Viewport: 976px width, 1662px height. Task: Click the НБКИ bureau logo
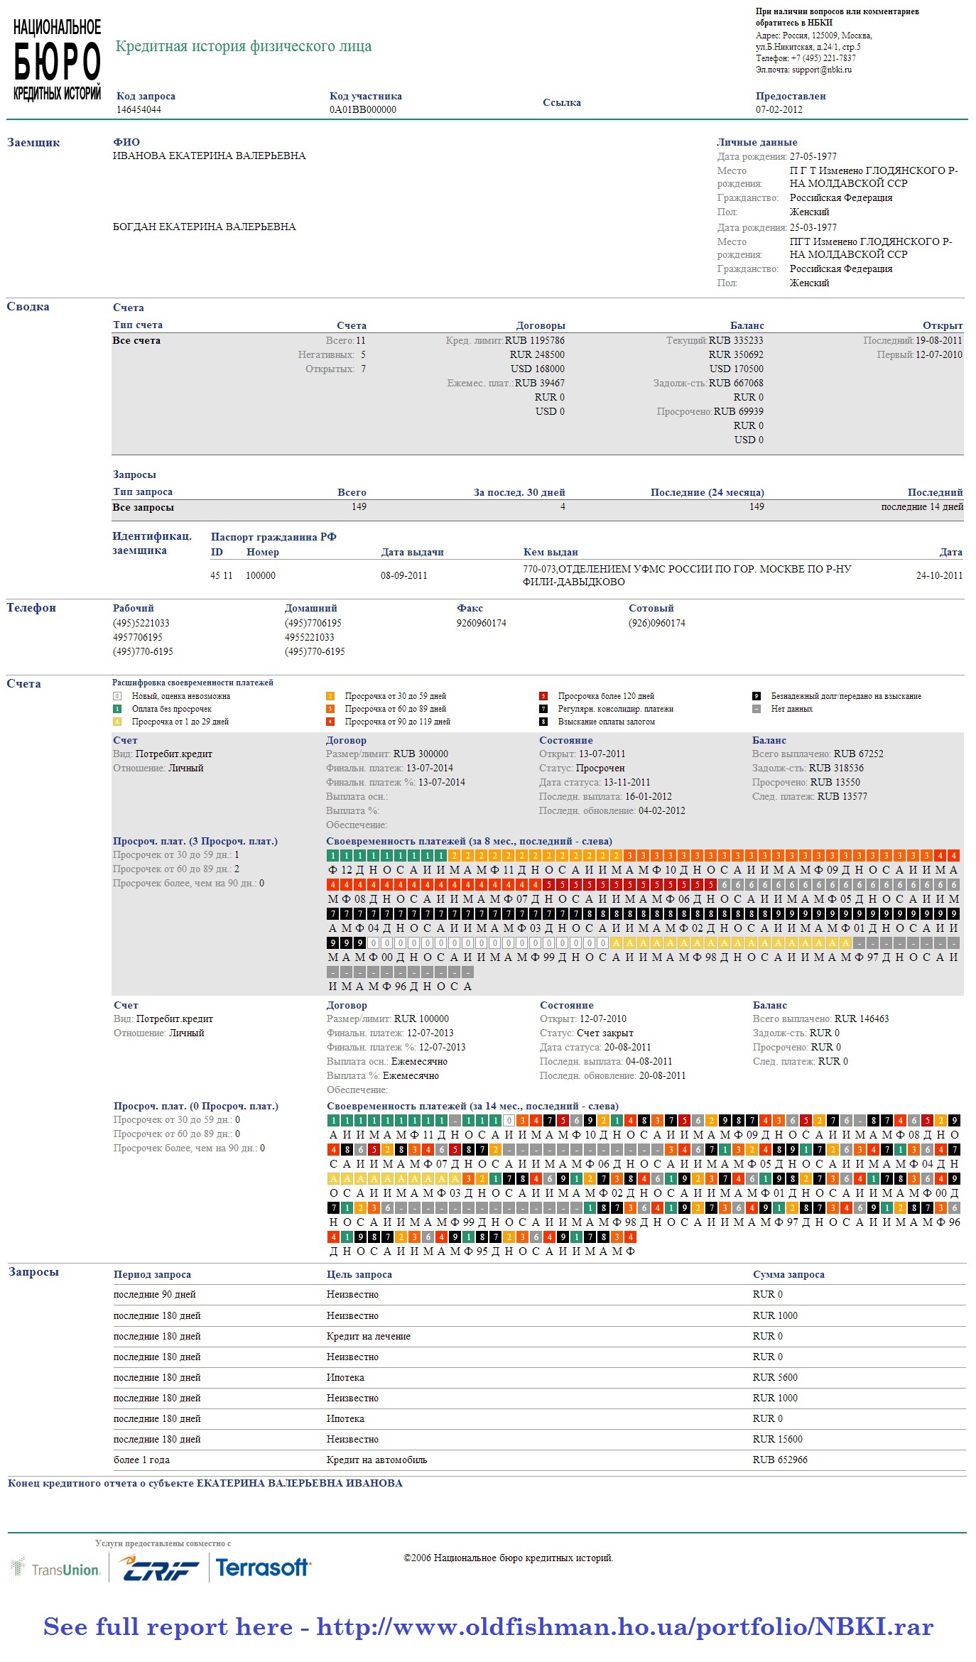[x=57, y=60]
